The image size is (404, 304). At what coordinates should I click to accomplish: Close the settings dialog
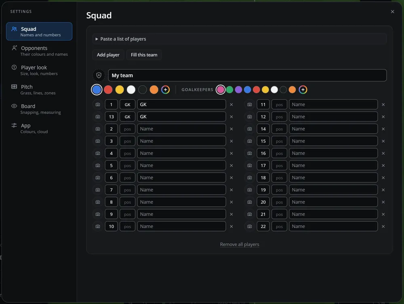pos(392,12)
